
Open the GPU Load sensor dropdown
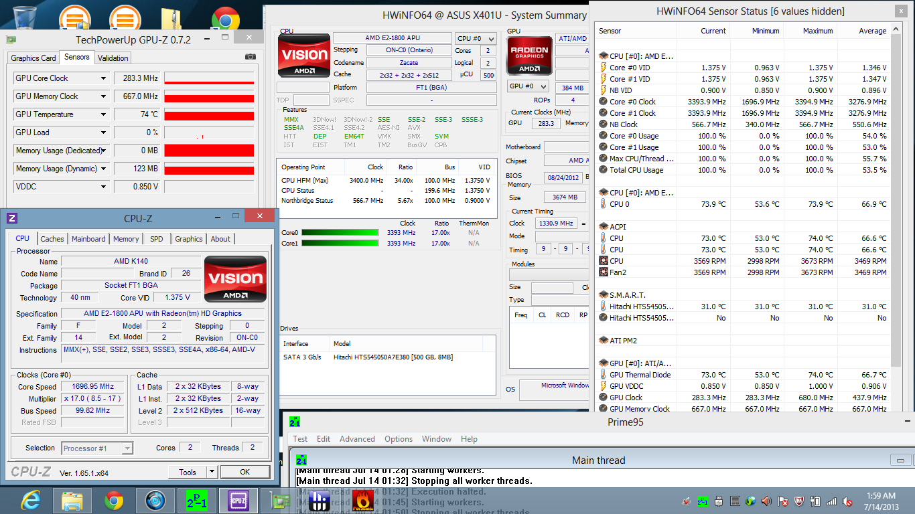tap(103, 133)
